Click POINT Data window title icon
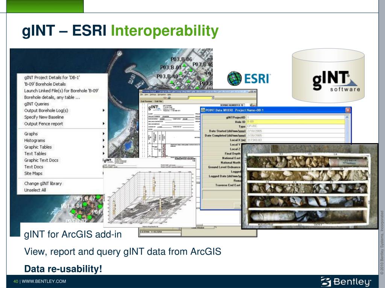This screenshot has width=385, height=288. pos(203,110)
